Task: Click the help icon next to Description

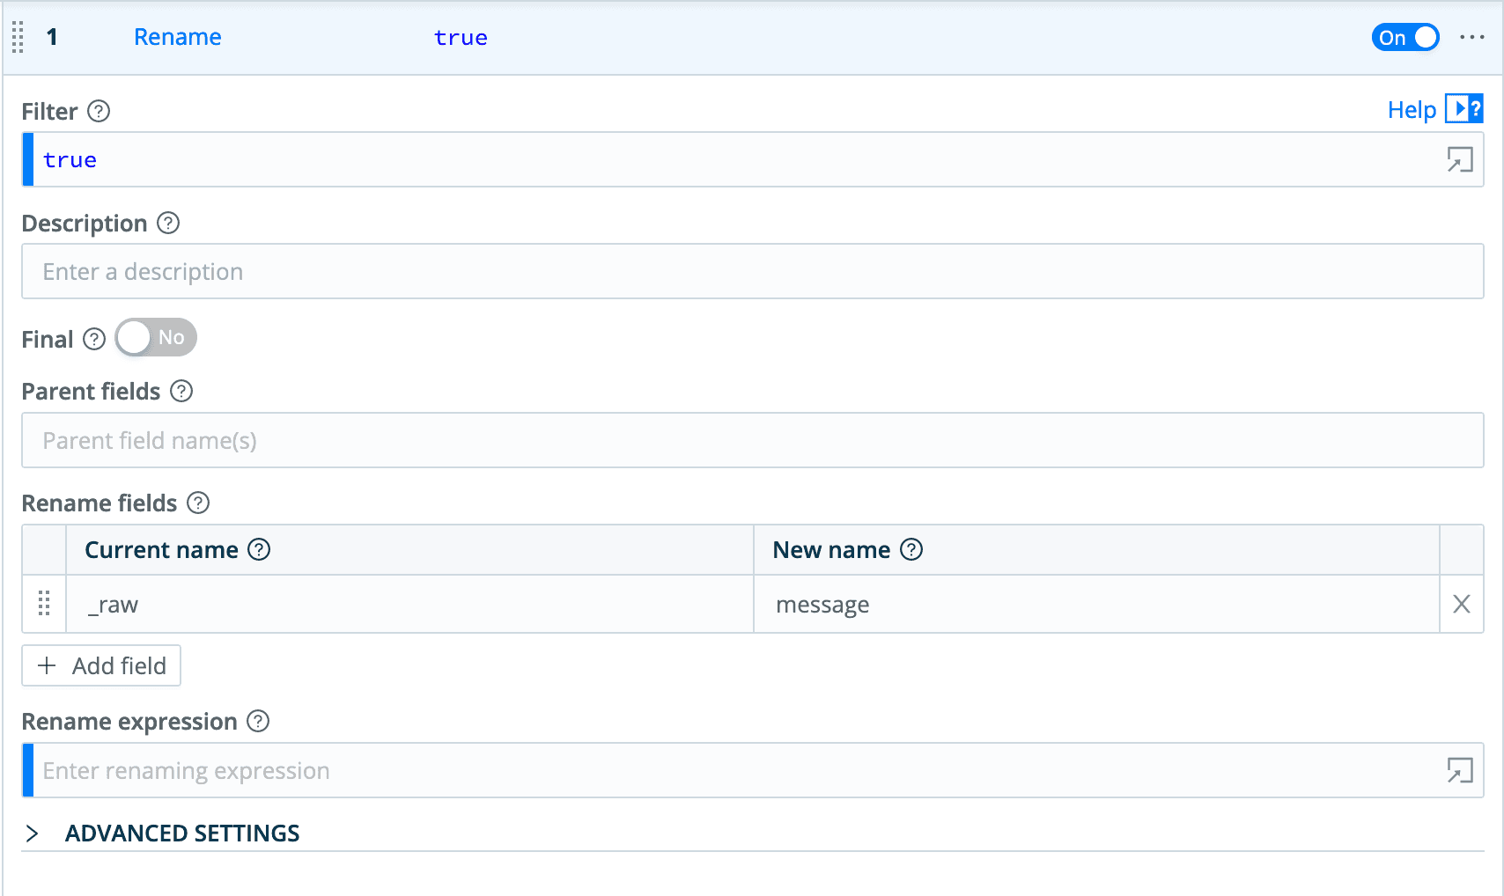Action: [x=168, y=224]
